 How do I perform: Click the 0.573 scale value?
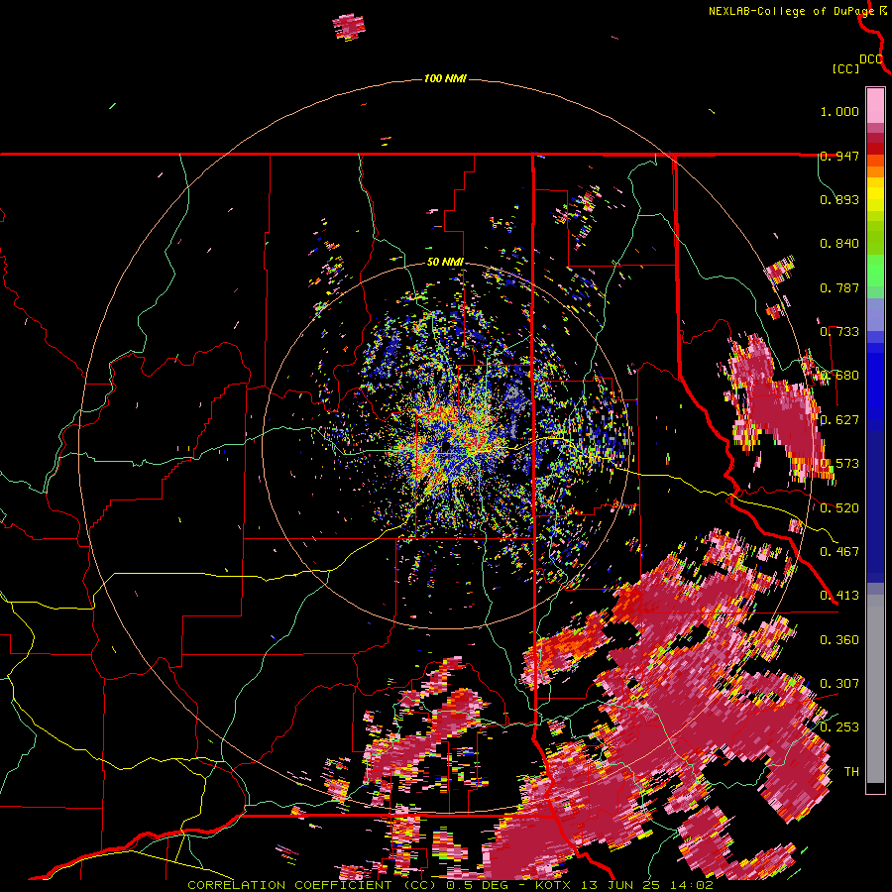pyautogui.click(x=839, y=464)
